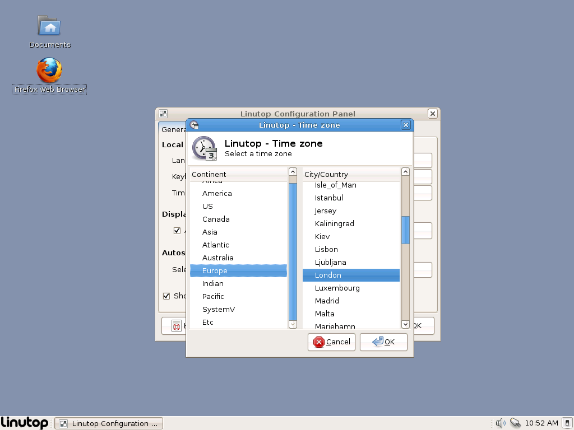The height and width of the screenshot is (430, 574).
Task: Confirm time zone with the OK button
Action: click(383, 342)
